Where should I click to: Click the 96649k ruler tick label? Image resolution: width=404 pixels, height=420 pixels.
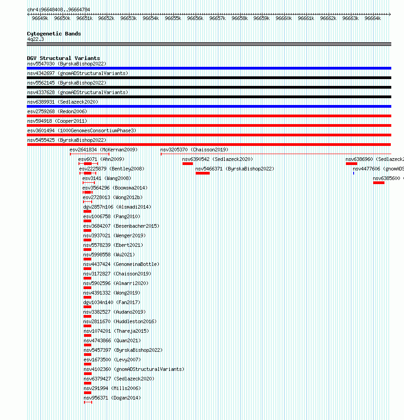[x=40, y=18]
